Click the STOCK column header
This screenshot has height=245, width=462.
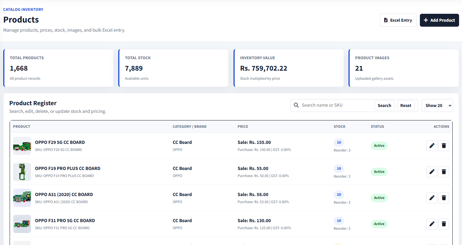click(339, 127)
